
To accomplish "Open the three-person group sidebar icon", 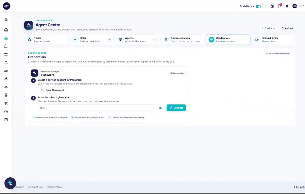I will pos(6,71).
